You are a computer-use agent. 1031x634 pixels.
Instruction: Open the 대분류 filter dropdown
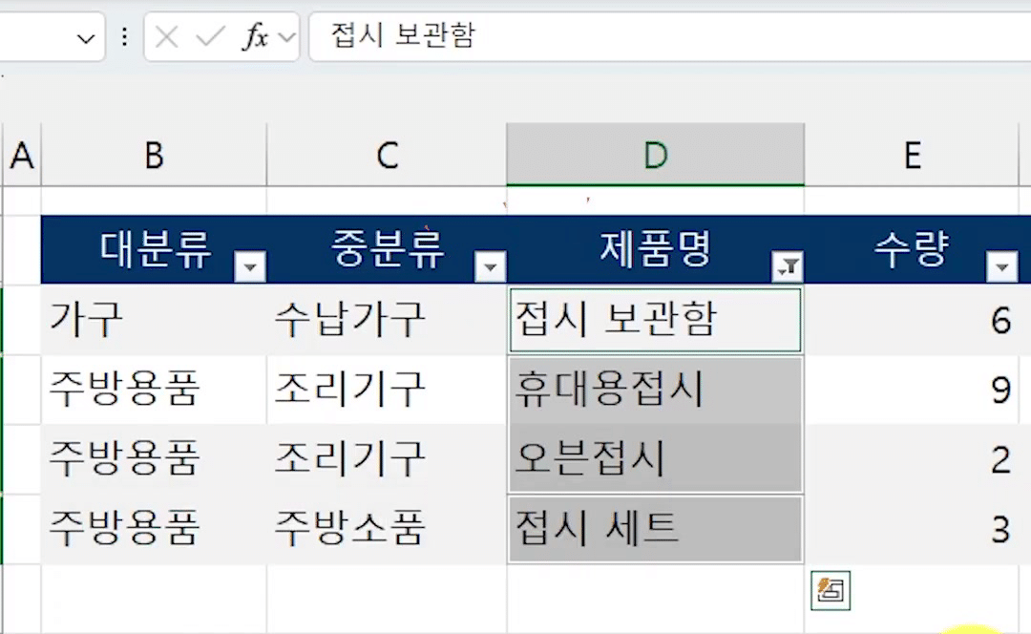click(x=250, y=267)
